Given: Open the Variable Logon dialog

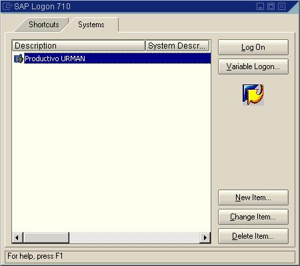Looking at the screenshot, I should pos(253,66).
